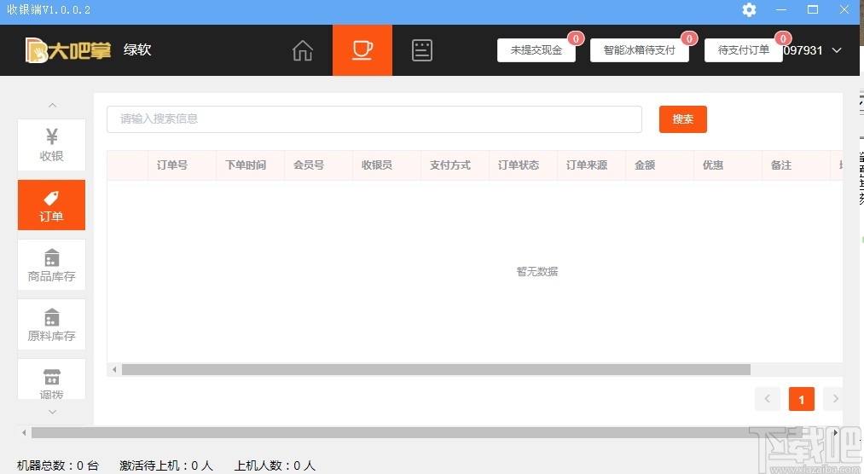This screenshot has width=864, height=474.
Task: Open 原料库存 raw material inventory
Action: (x=52, y=325)
